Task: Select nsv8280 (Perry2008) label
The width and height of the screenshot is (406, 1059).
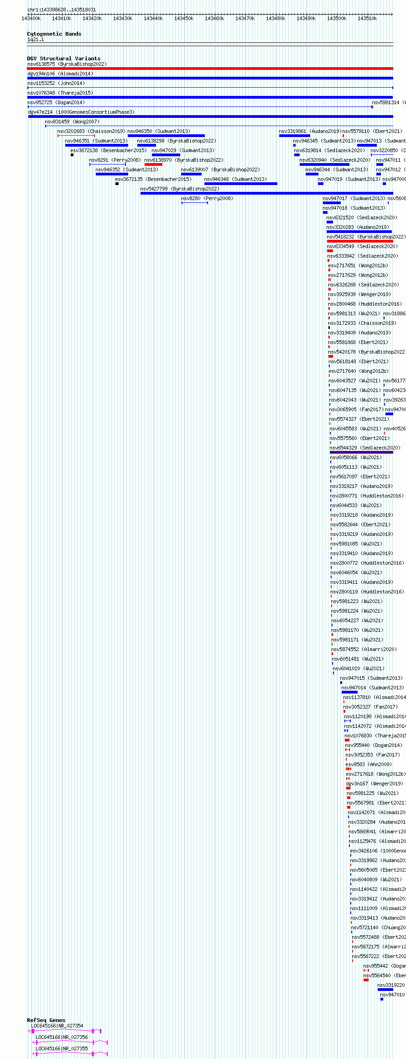Action: (207, 198)
